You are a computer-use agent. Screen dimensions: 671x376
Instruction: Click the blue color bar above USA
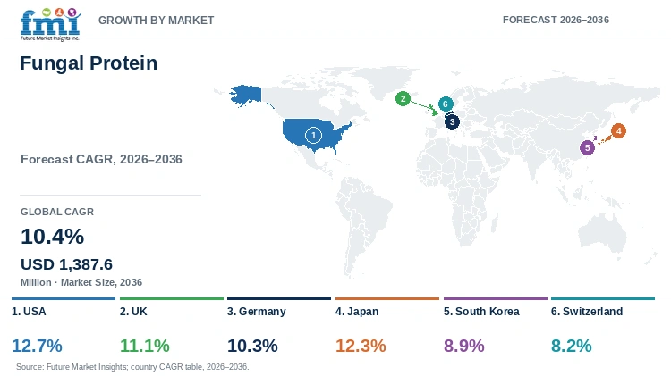click(x=64, y=298)
